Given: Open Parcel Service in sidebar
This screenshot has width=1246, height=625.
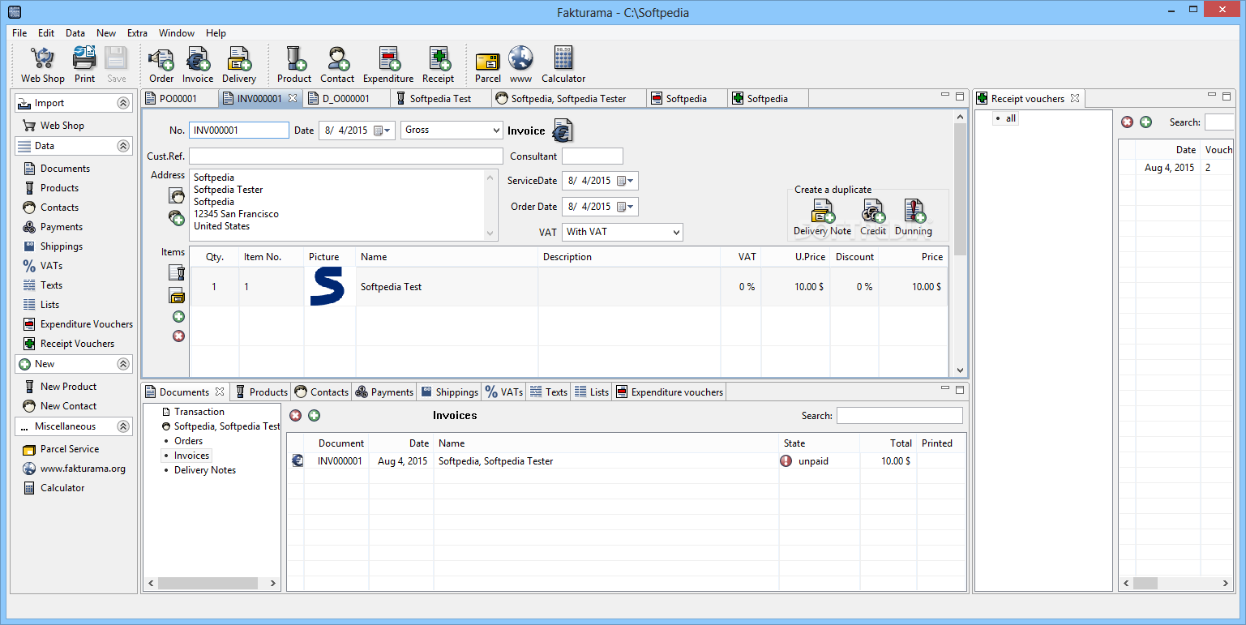Looking at the screenshot, I should (70, 449).
